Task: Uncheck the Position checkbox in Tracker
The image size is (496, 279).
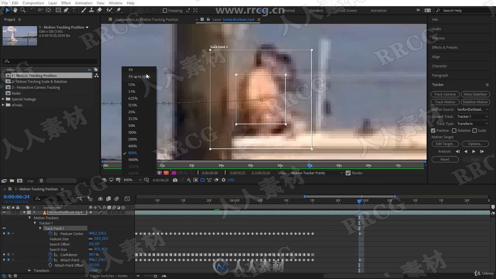Action: click(433, 131)
